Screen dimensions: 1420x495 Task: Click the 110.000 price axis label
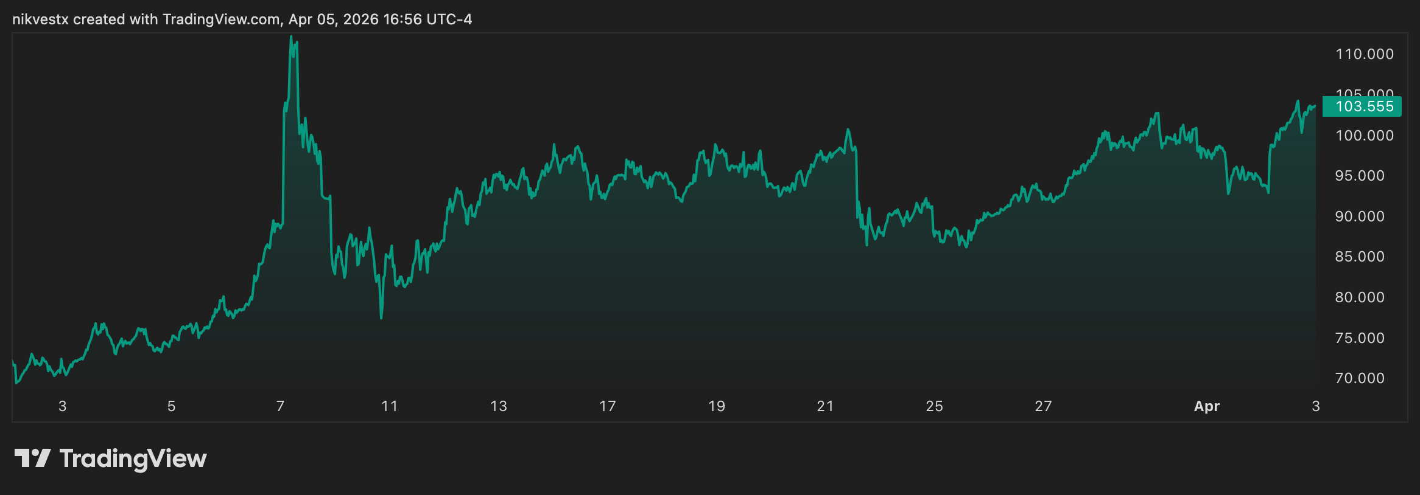coord(1364,54)
